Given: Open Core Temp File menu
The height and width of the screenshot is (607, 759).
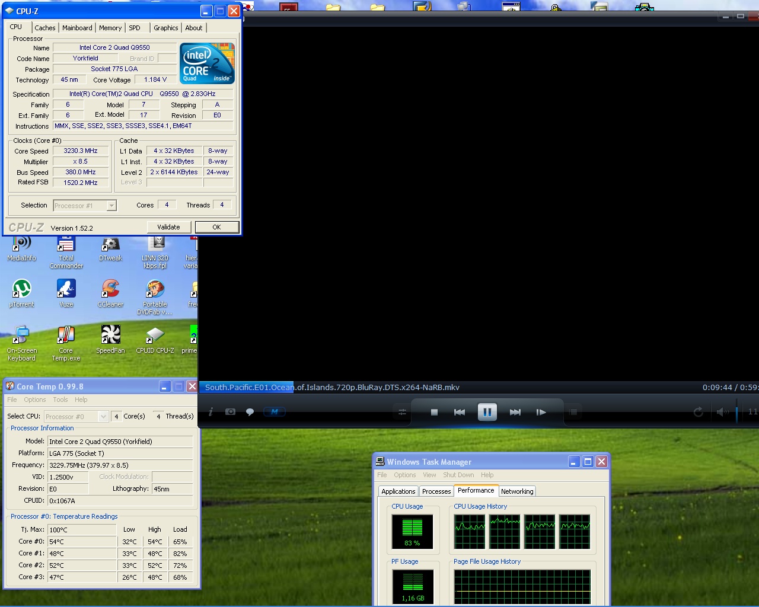Looking at the screenshot, I should click(x=12, y=400).
